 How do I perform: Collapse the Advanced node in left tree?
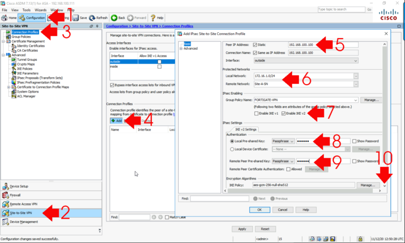3,55
